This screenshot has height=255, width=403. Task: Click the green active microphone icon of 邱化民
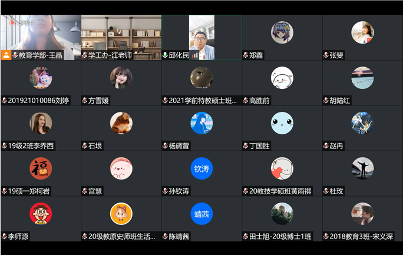pyautogui.click(x=165, y=55)
